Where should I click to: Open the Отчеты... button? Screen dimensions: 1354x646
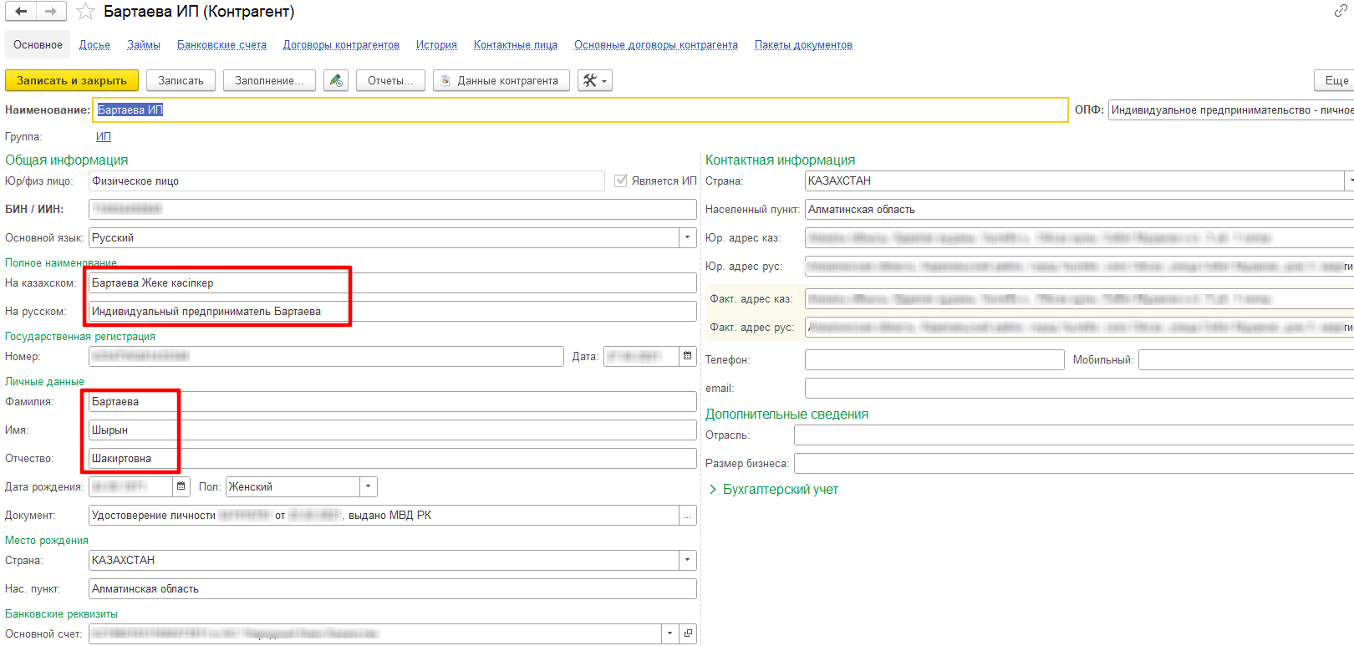(390, 80)
